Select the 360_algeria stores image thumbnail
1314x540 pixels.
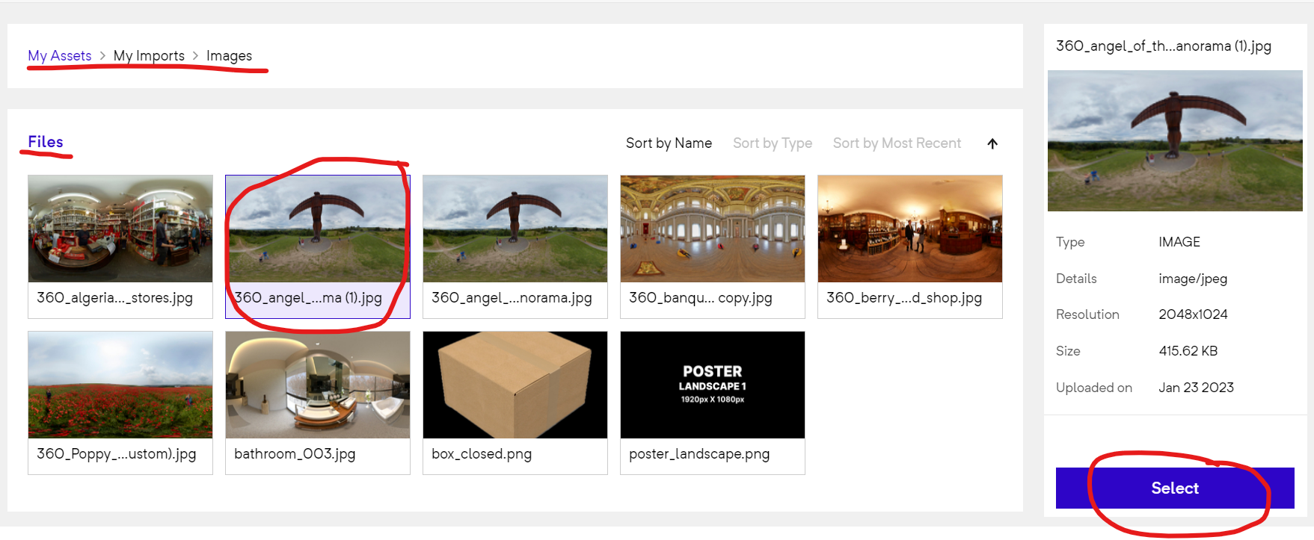pyautogui.click(x=120, y=229)
